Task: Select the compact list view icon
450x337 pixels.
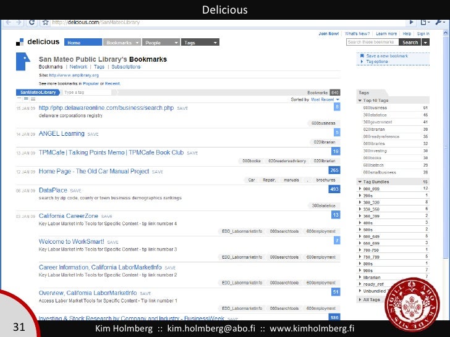Action: point(19,99)
